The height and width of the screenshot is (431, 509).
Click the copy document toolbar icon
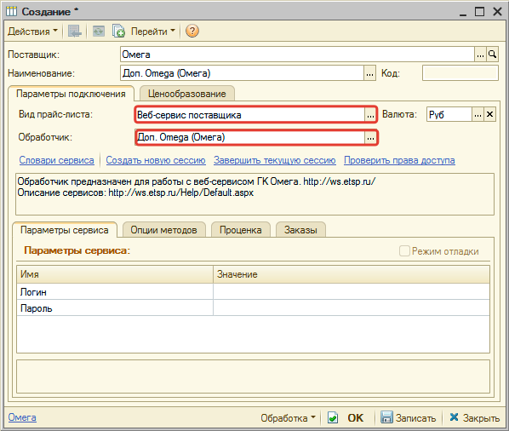point(118,32)
